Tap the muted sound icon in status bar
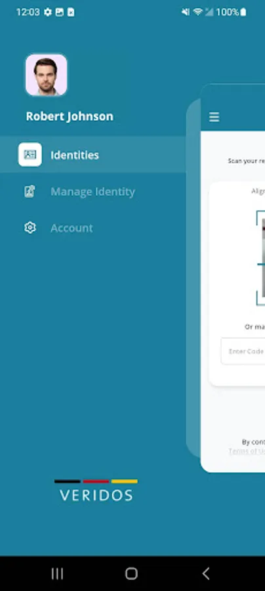This screenshot has width=265, height=591. point(186,12)
